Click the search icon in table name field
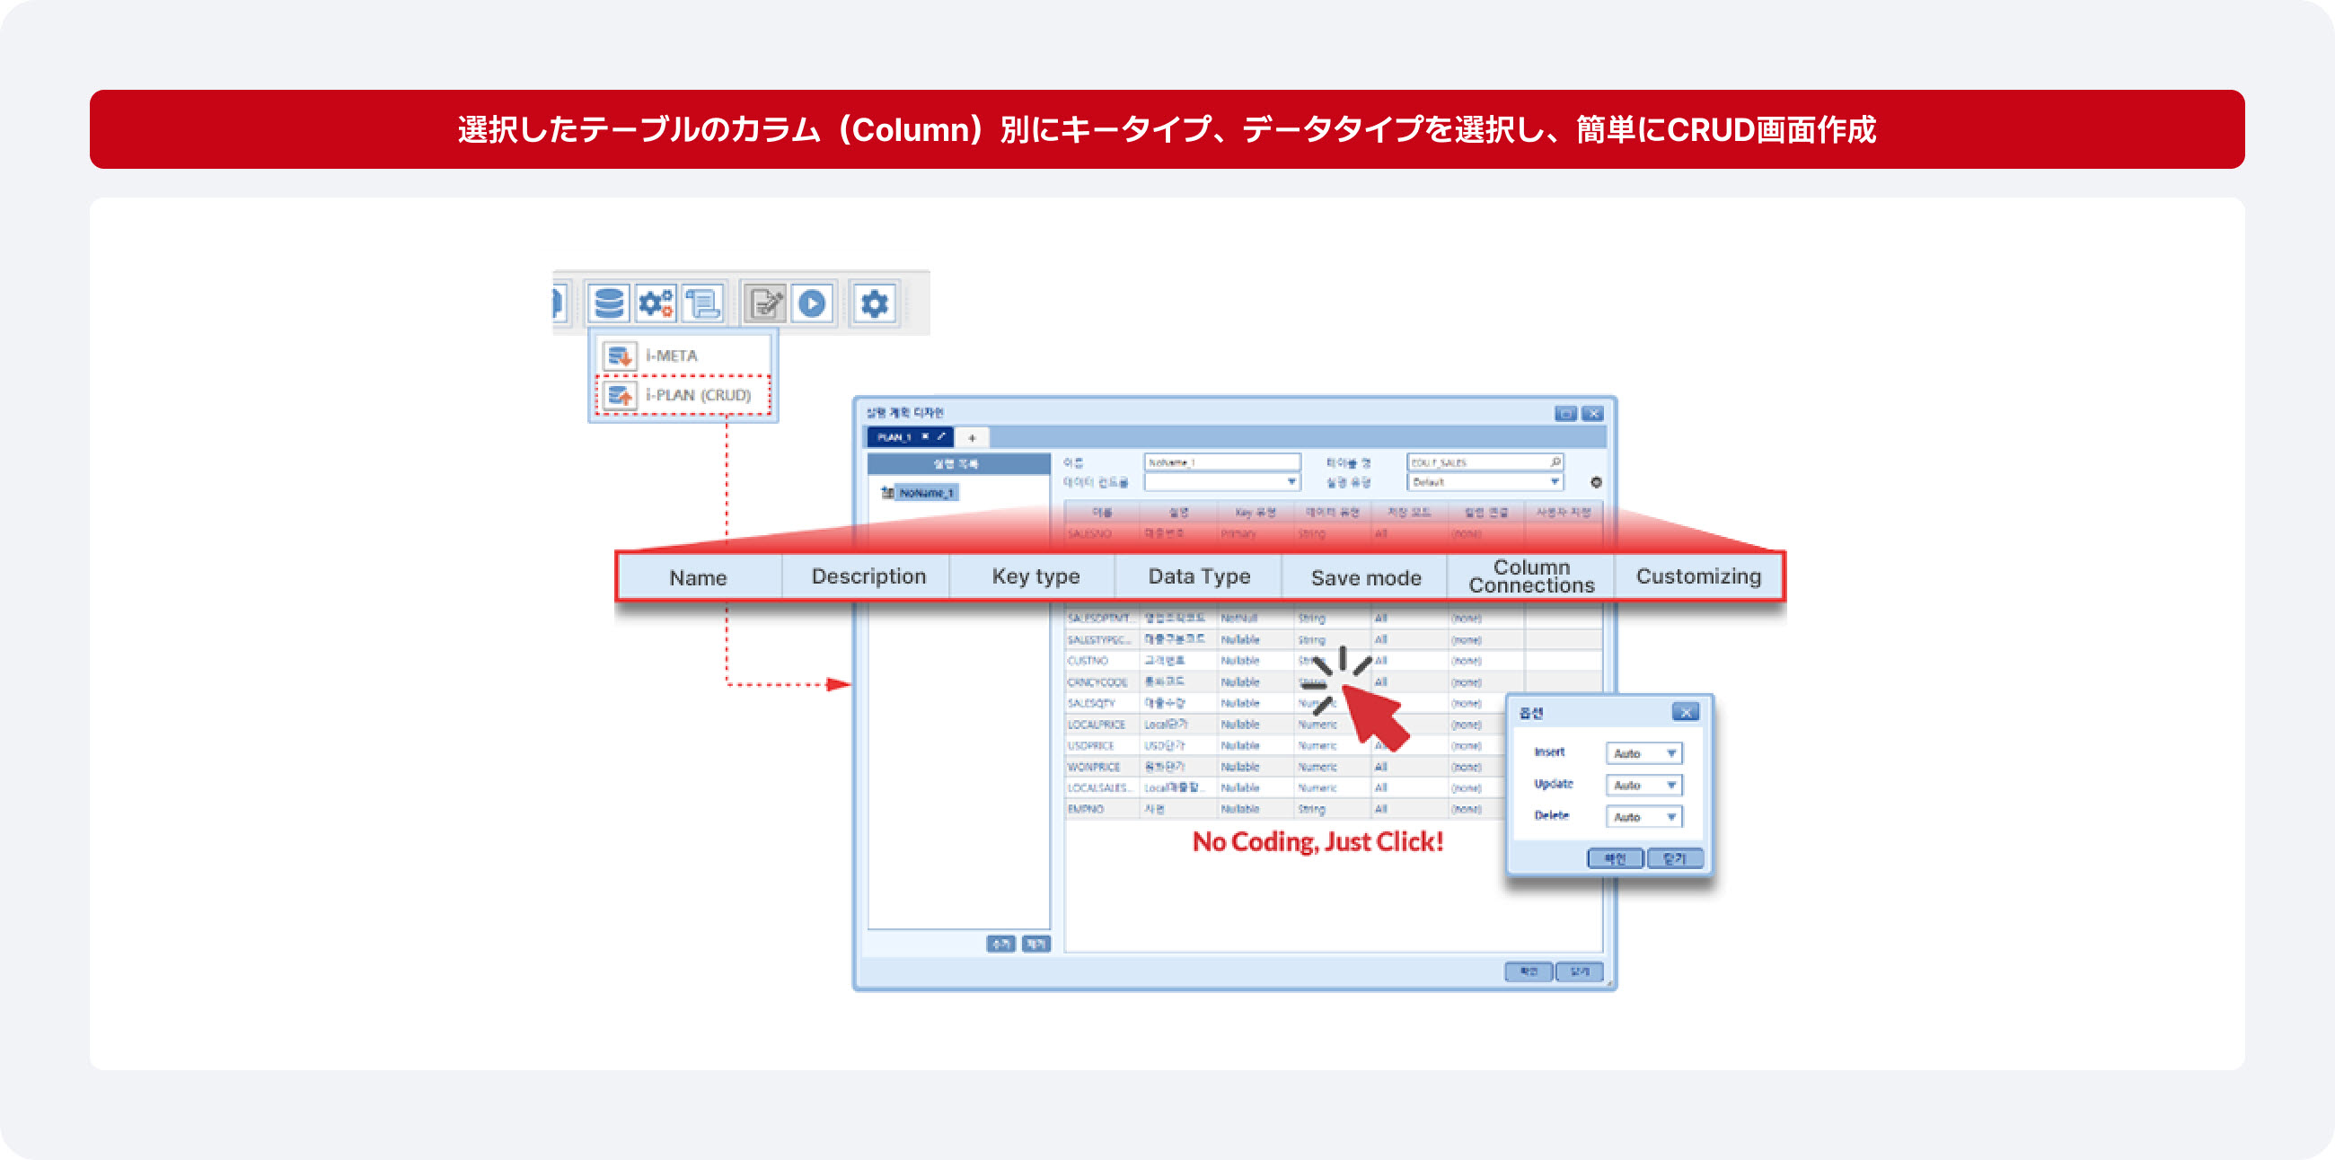2335x1160 pixels. tap(1555, 462)
